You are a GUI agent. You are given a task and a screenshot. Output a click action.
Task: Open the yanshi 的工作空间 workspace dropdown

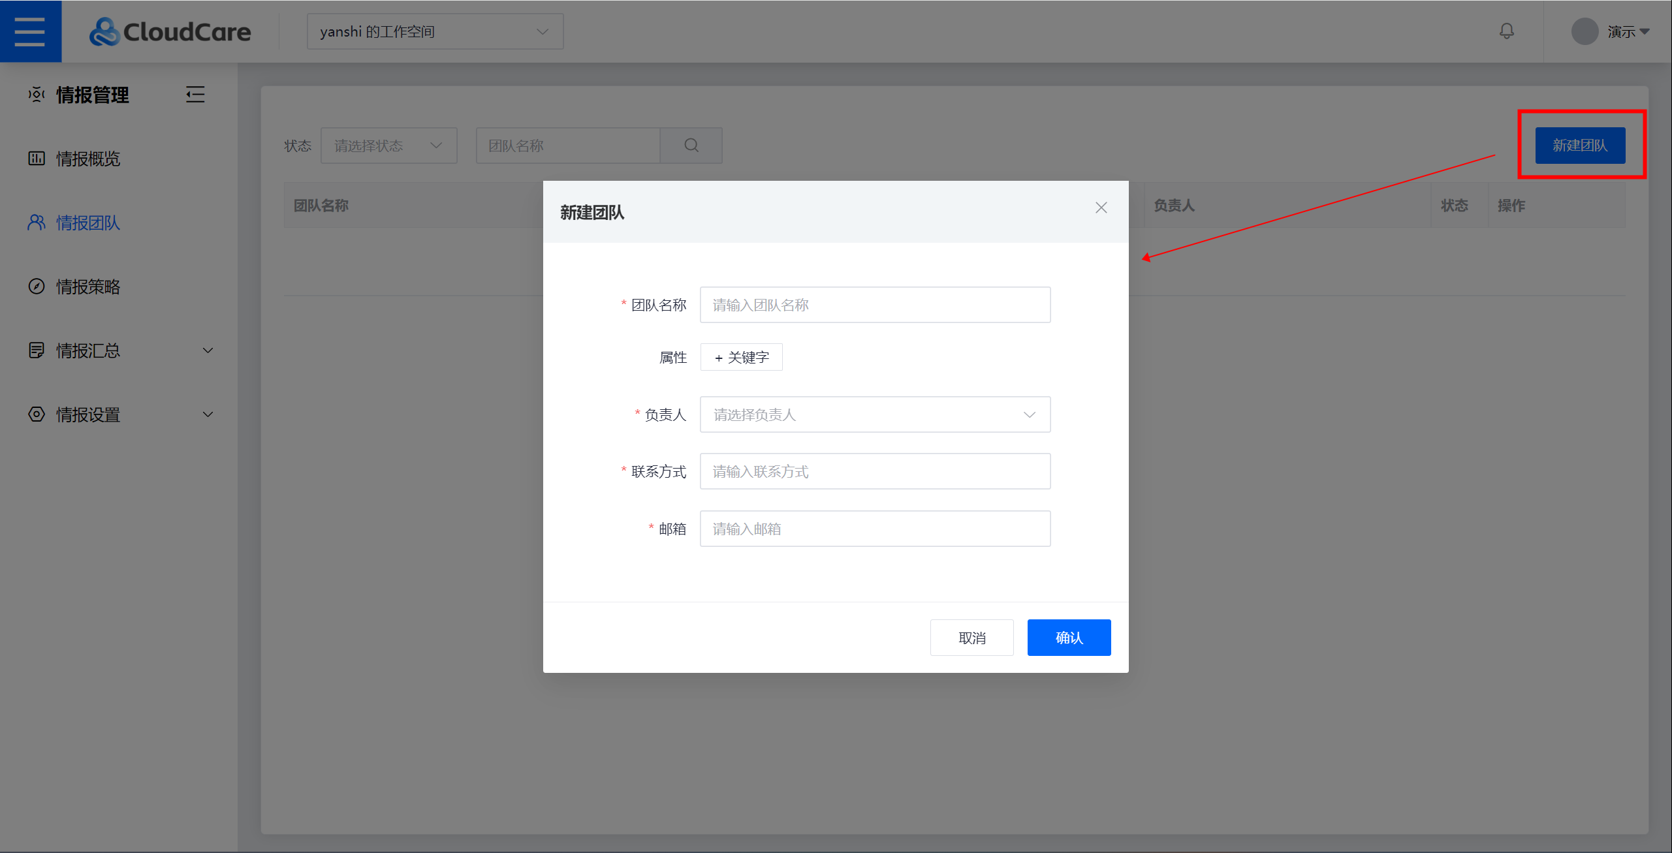[435, 31]
